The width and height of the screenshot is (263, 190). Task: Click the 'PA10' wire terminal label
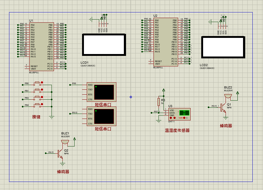click(75, 112)
